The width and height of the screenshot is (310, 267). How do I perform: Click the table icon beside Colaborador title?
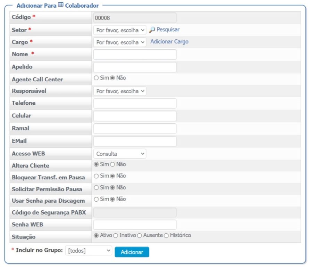[x=61, y=5]
